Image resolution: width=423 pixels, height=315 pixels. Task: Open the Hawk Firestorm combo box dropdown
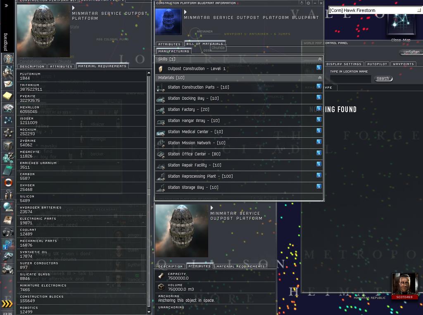[419, 10]
